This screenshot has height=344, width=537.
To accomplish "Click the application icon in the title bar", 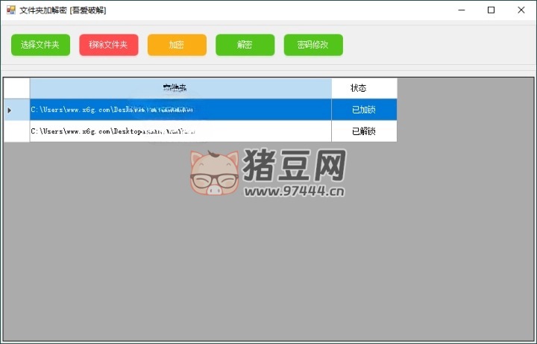I will click(11, 10).
